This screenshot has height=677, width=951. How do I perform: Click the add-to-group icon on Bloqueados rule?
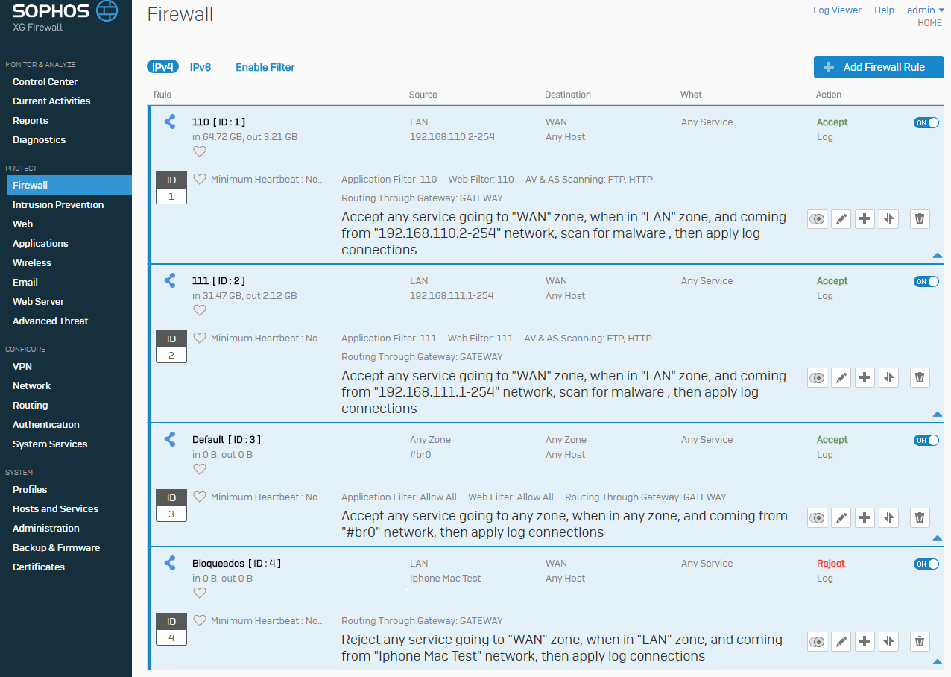(x=818, y=641)
